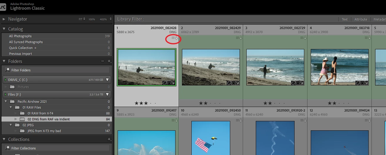Collapse the Pacific Airshow 2021 folder triangle

coord(5,102)
